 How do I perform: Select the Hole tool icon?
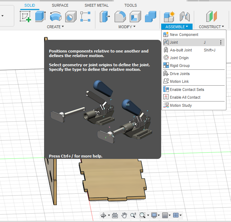pyautogui.click(x=71, y=17)
